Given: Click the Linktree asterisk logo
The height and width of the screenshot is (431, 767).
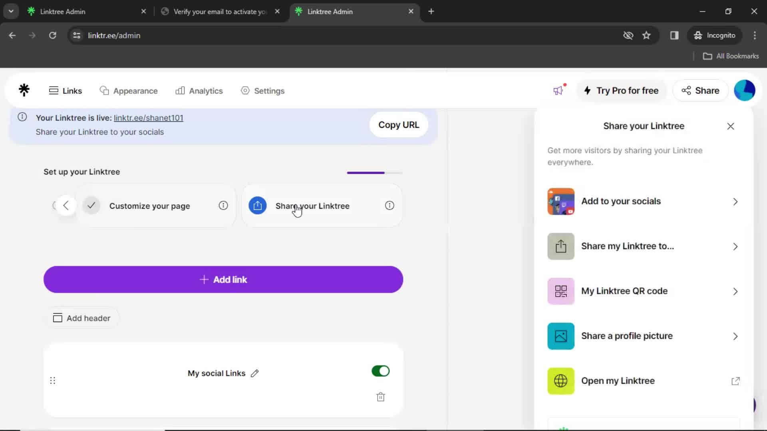Looking at the screenshot, I should (x=24, y=90).
